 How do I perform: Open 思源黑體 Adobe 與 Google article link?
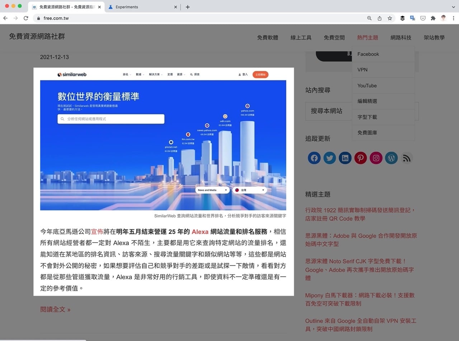click(x=361, y=240)
